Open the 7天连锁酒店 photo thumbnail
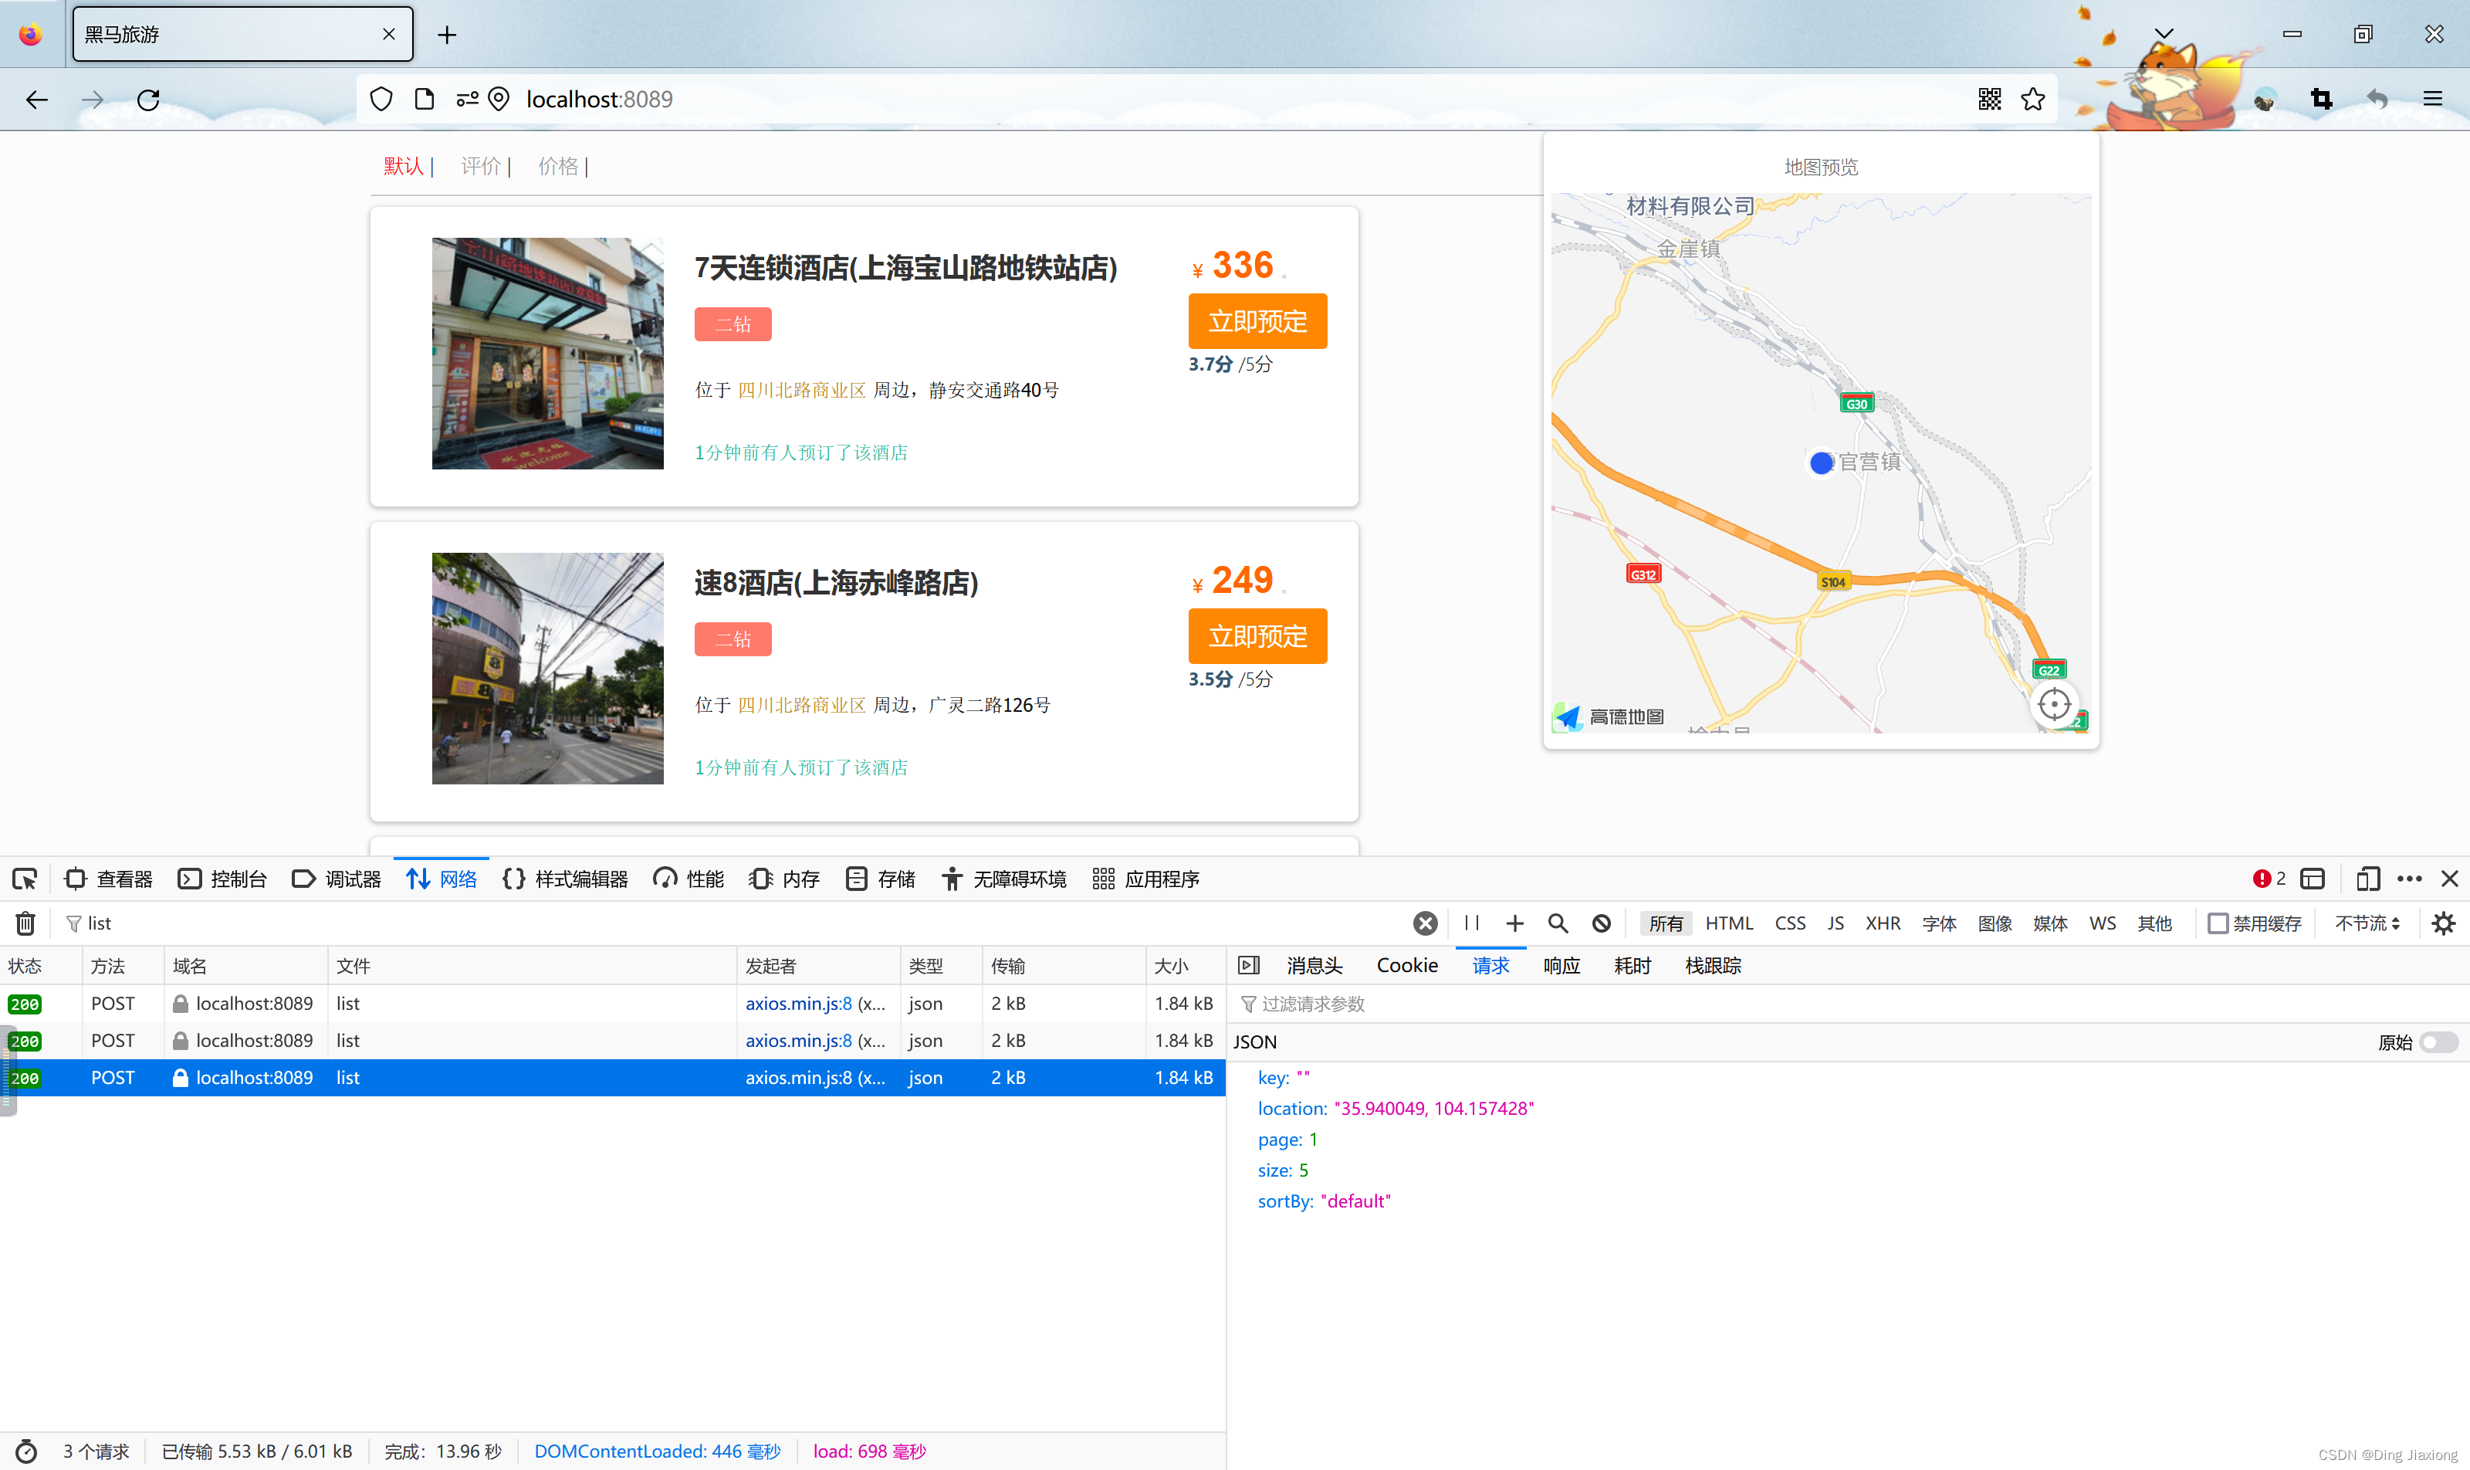Image resolution: width=2470 pixels, height=1470 pixels. [x=548, y=354]
